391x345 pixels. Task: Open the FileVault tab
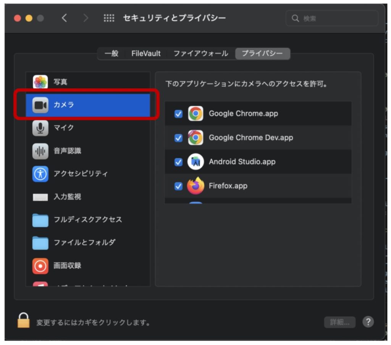click(146, 54)
